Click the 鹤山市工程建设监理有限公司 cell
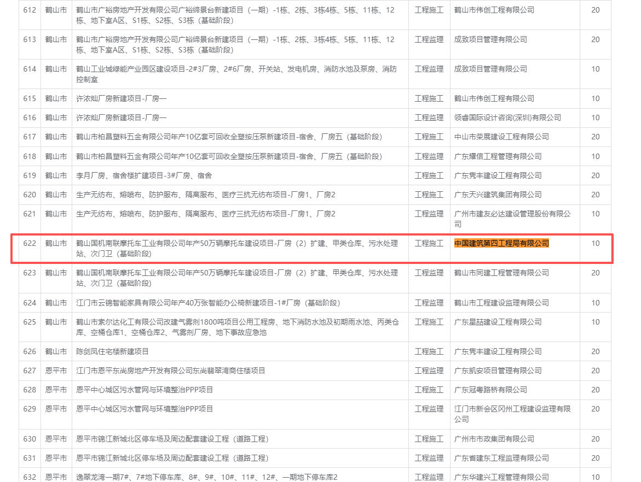The image size is (641, 482). point(501,303)
